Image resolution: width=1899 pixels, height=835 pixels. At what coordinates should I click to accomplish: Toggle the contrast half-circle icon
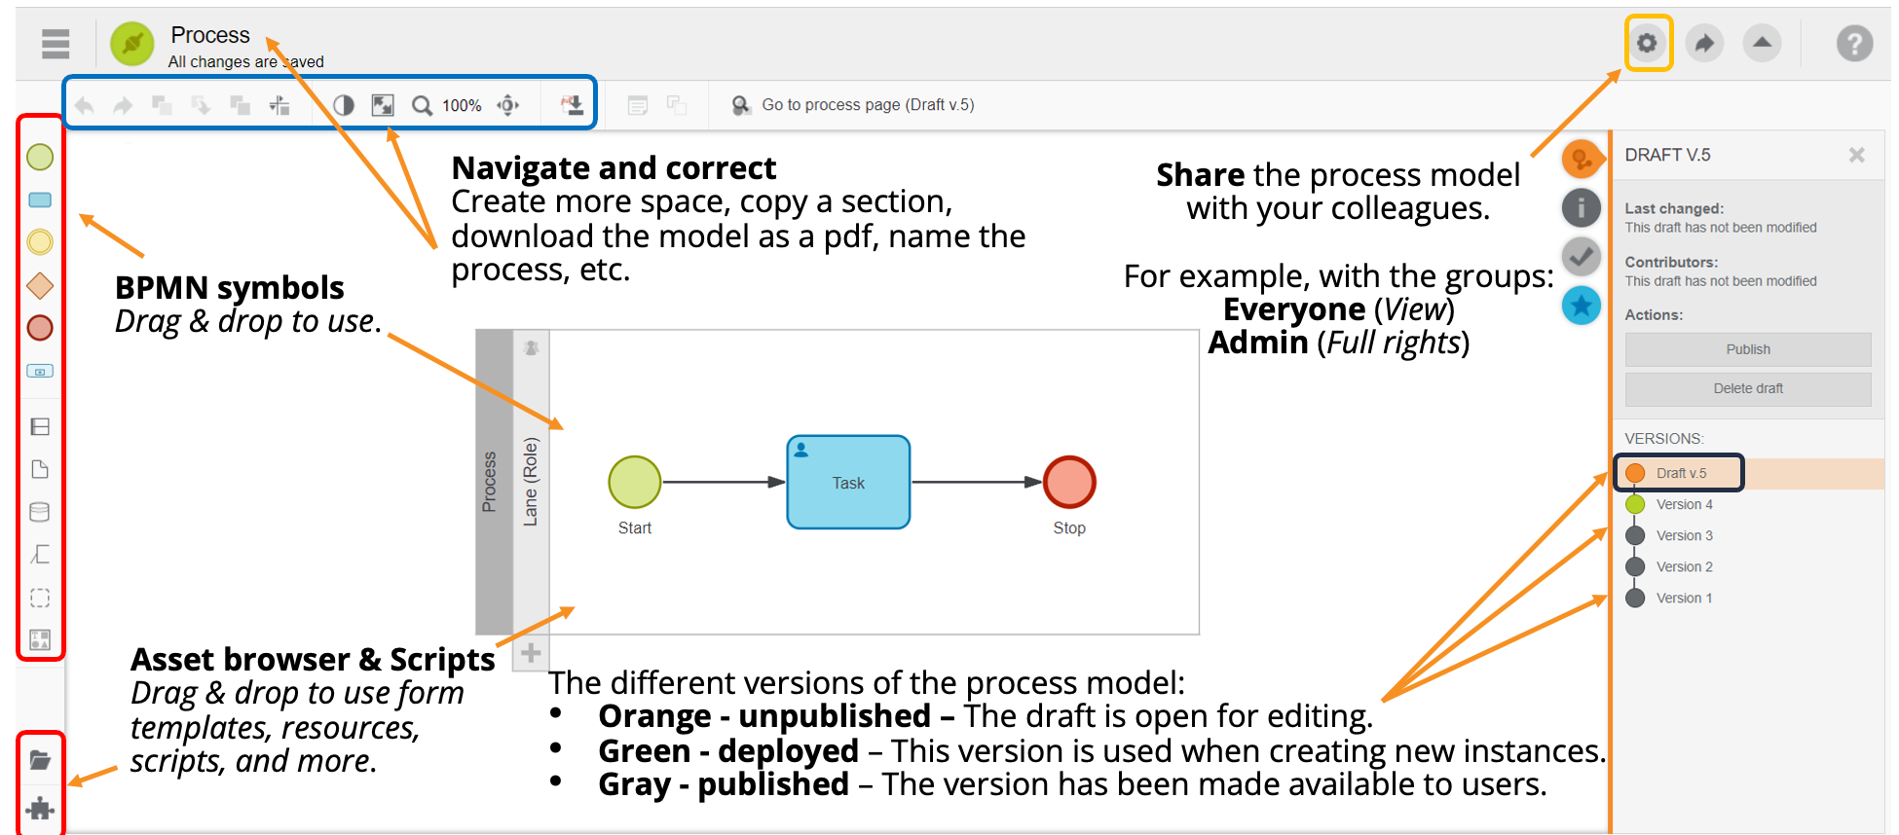click(344, 105)
